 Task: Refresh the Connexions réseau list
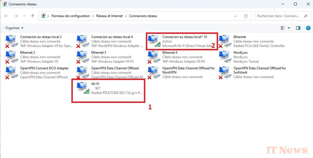(x=246, y=16)
